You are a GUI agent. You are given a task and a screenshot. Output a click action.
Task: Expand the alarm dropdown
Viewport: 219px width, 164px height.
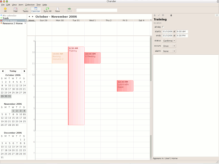[x=169, y=51]
